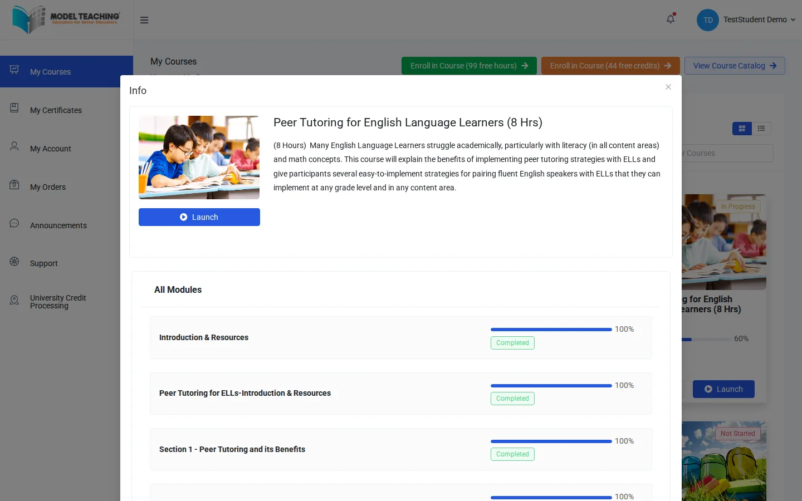Click Peer Tutoring for ELLs-Introduction & Resources module
Viewport: 802px width, 501px height.
click(400, 393)
